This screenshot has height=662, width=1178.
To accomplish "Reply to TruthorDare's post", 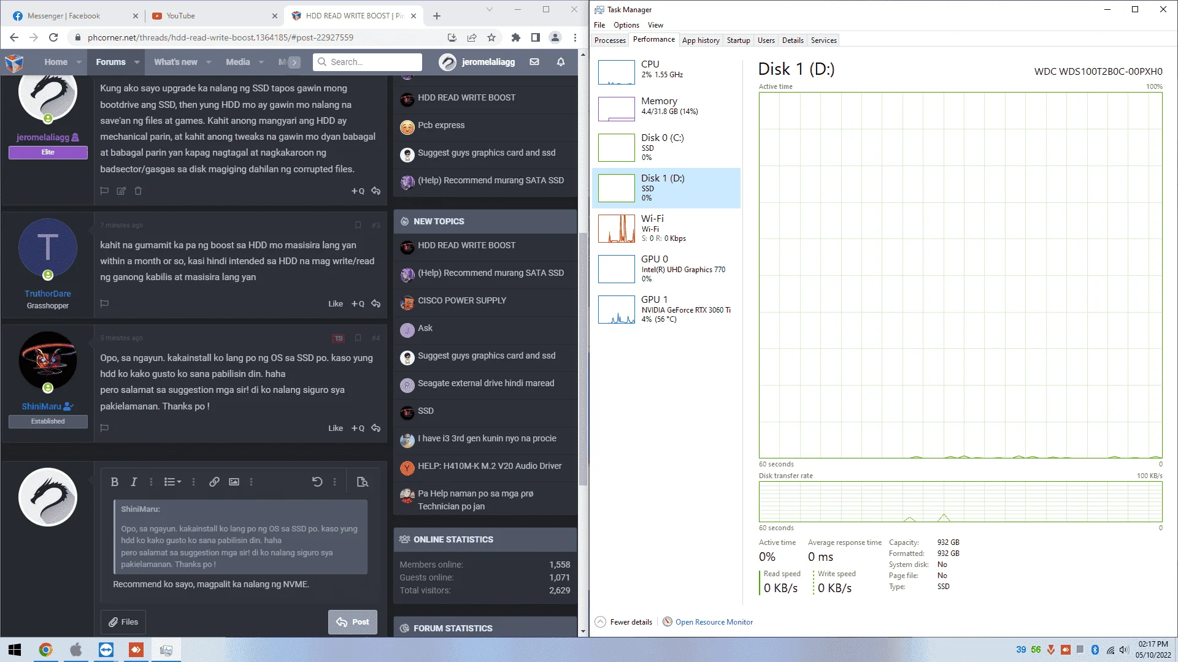I will click(376, 303).
